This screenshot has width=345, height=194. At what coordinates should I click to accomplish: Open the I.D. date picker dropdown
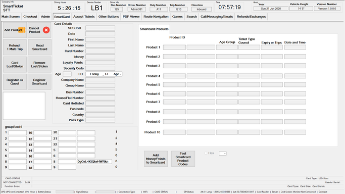(120, 74)
